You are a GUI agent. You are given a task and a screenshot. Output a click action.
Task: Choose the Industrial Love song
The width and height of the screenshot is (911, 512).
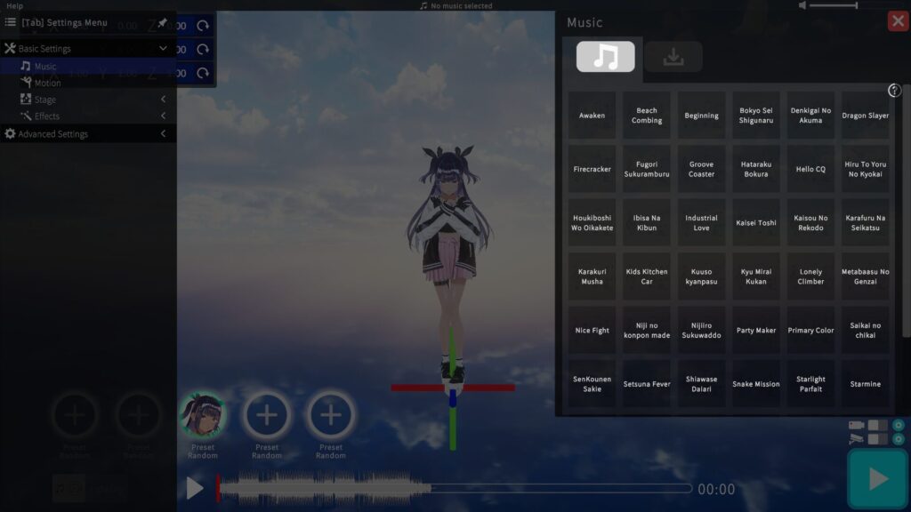pyautogui.click(x=701, y=222)
